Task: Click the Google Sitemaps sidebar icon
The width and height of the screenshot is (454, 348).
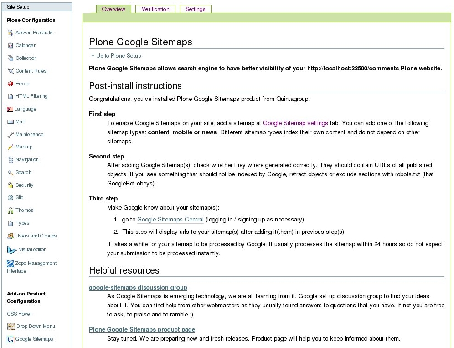Action: coord(10,339)
